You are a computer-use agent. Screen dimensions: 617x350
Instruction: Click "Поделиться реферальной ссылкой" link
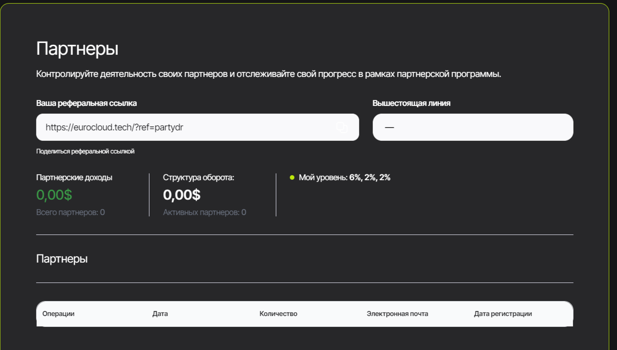coord(85,151)
